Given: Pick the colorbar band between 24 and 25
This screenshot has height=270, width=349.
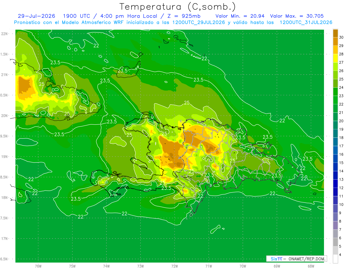Looking at the screenshot, I should tap(335, 83).
